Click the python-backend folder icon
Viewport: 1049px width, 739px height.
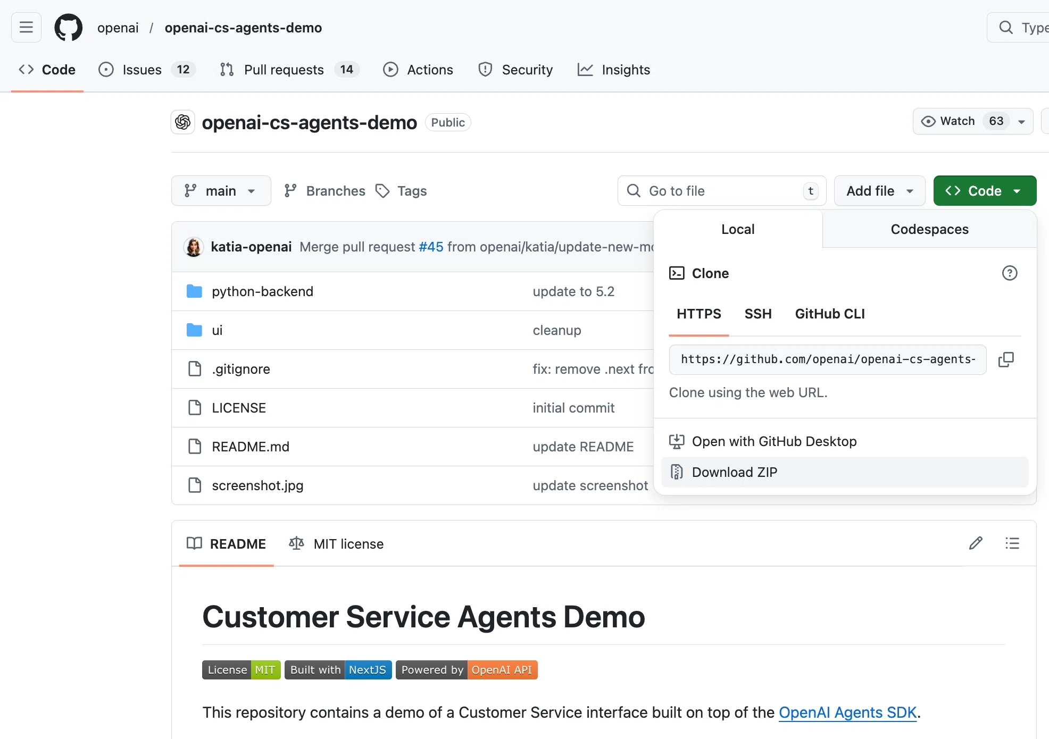tap(194, 291)
